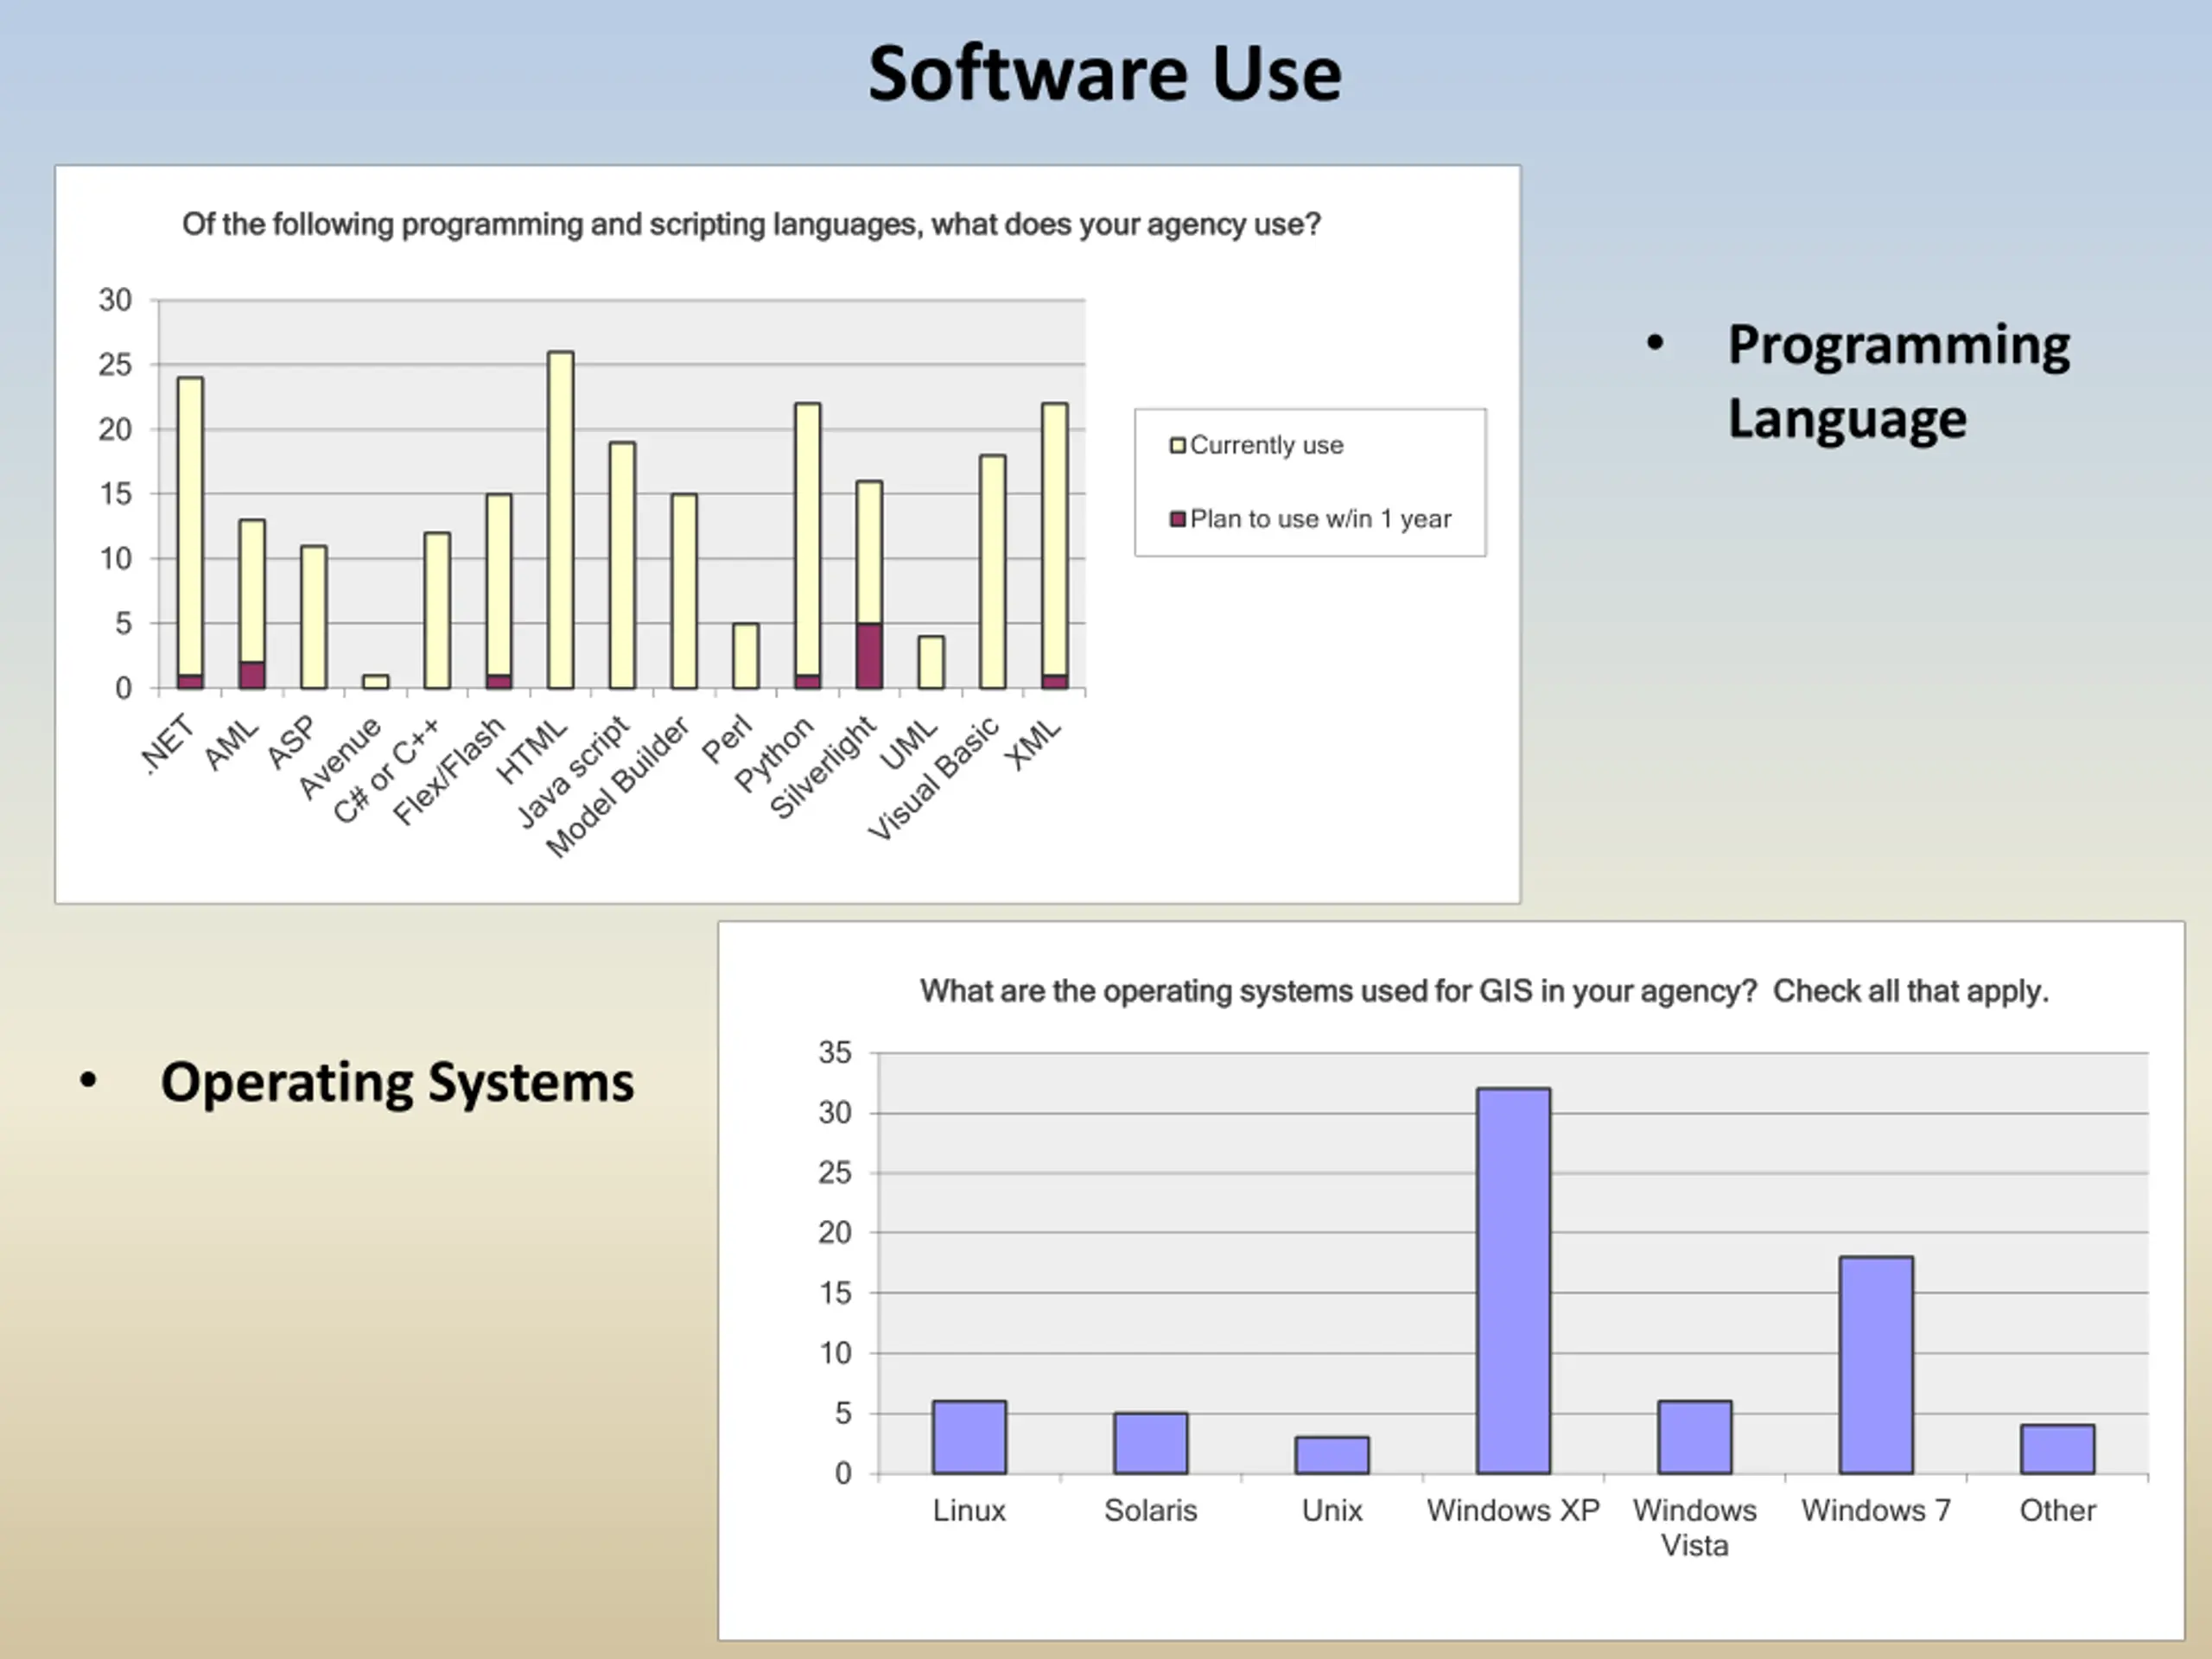This screenshot has width=2212, height=1659.
Task: Select the Other bar in OS chart
Action: [2058, 1449]
